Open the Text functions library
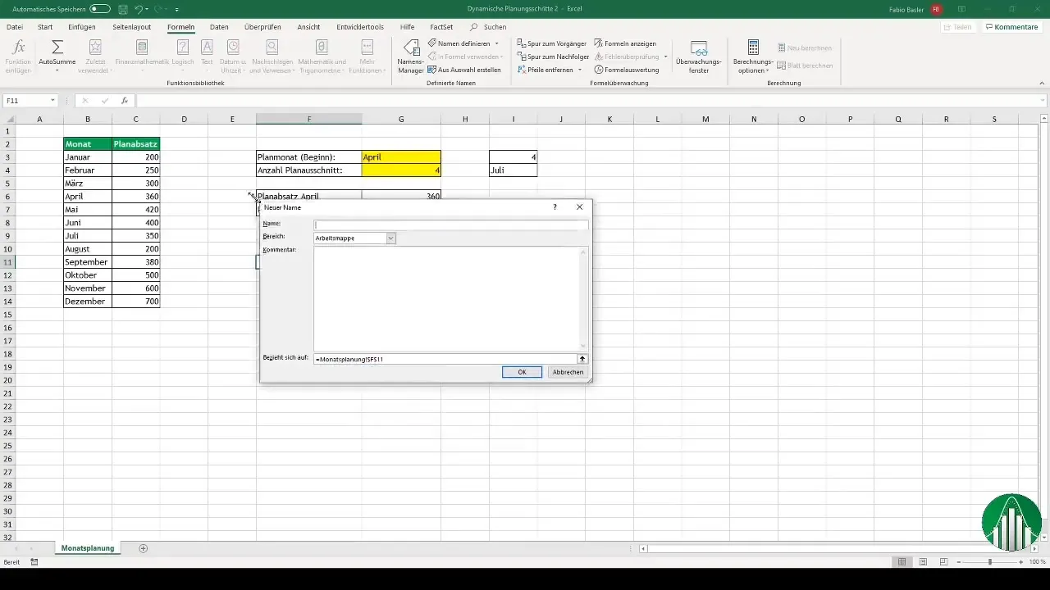Screen dimensions: 1050x590 click(x=207, y=56)
